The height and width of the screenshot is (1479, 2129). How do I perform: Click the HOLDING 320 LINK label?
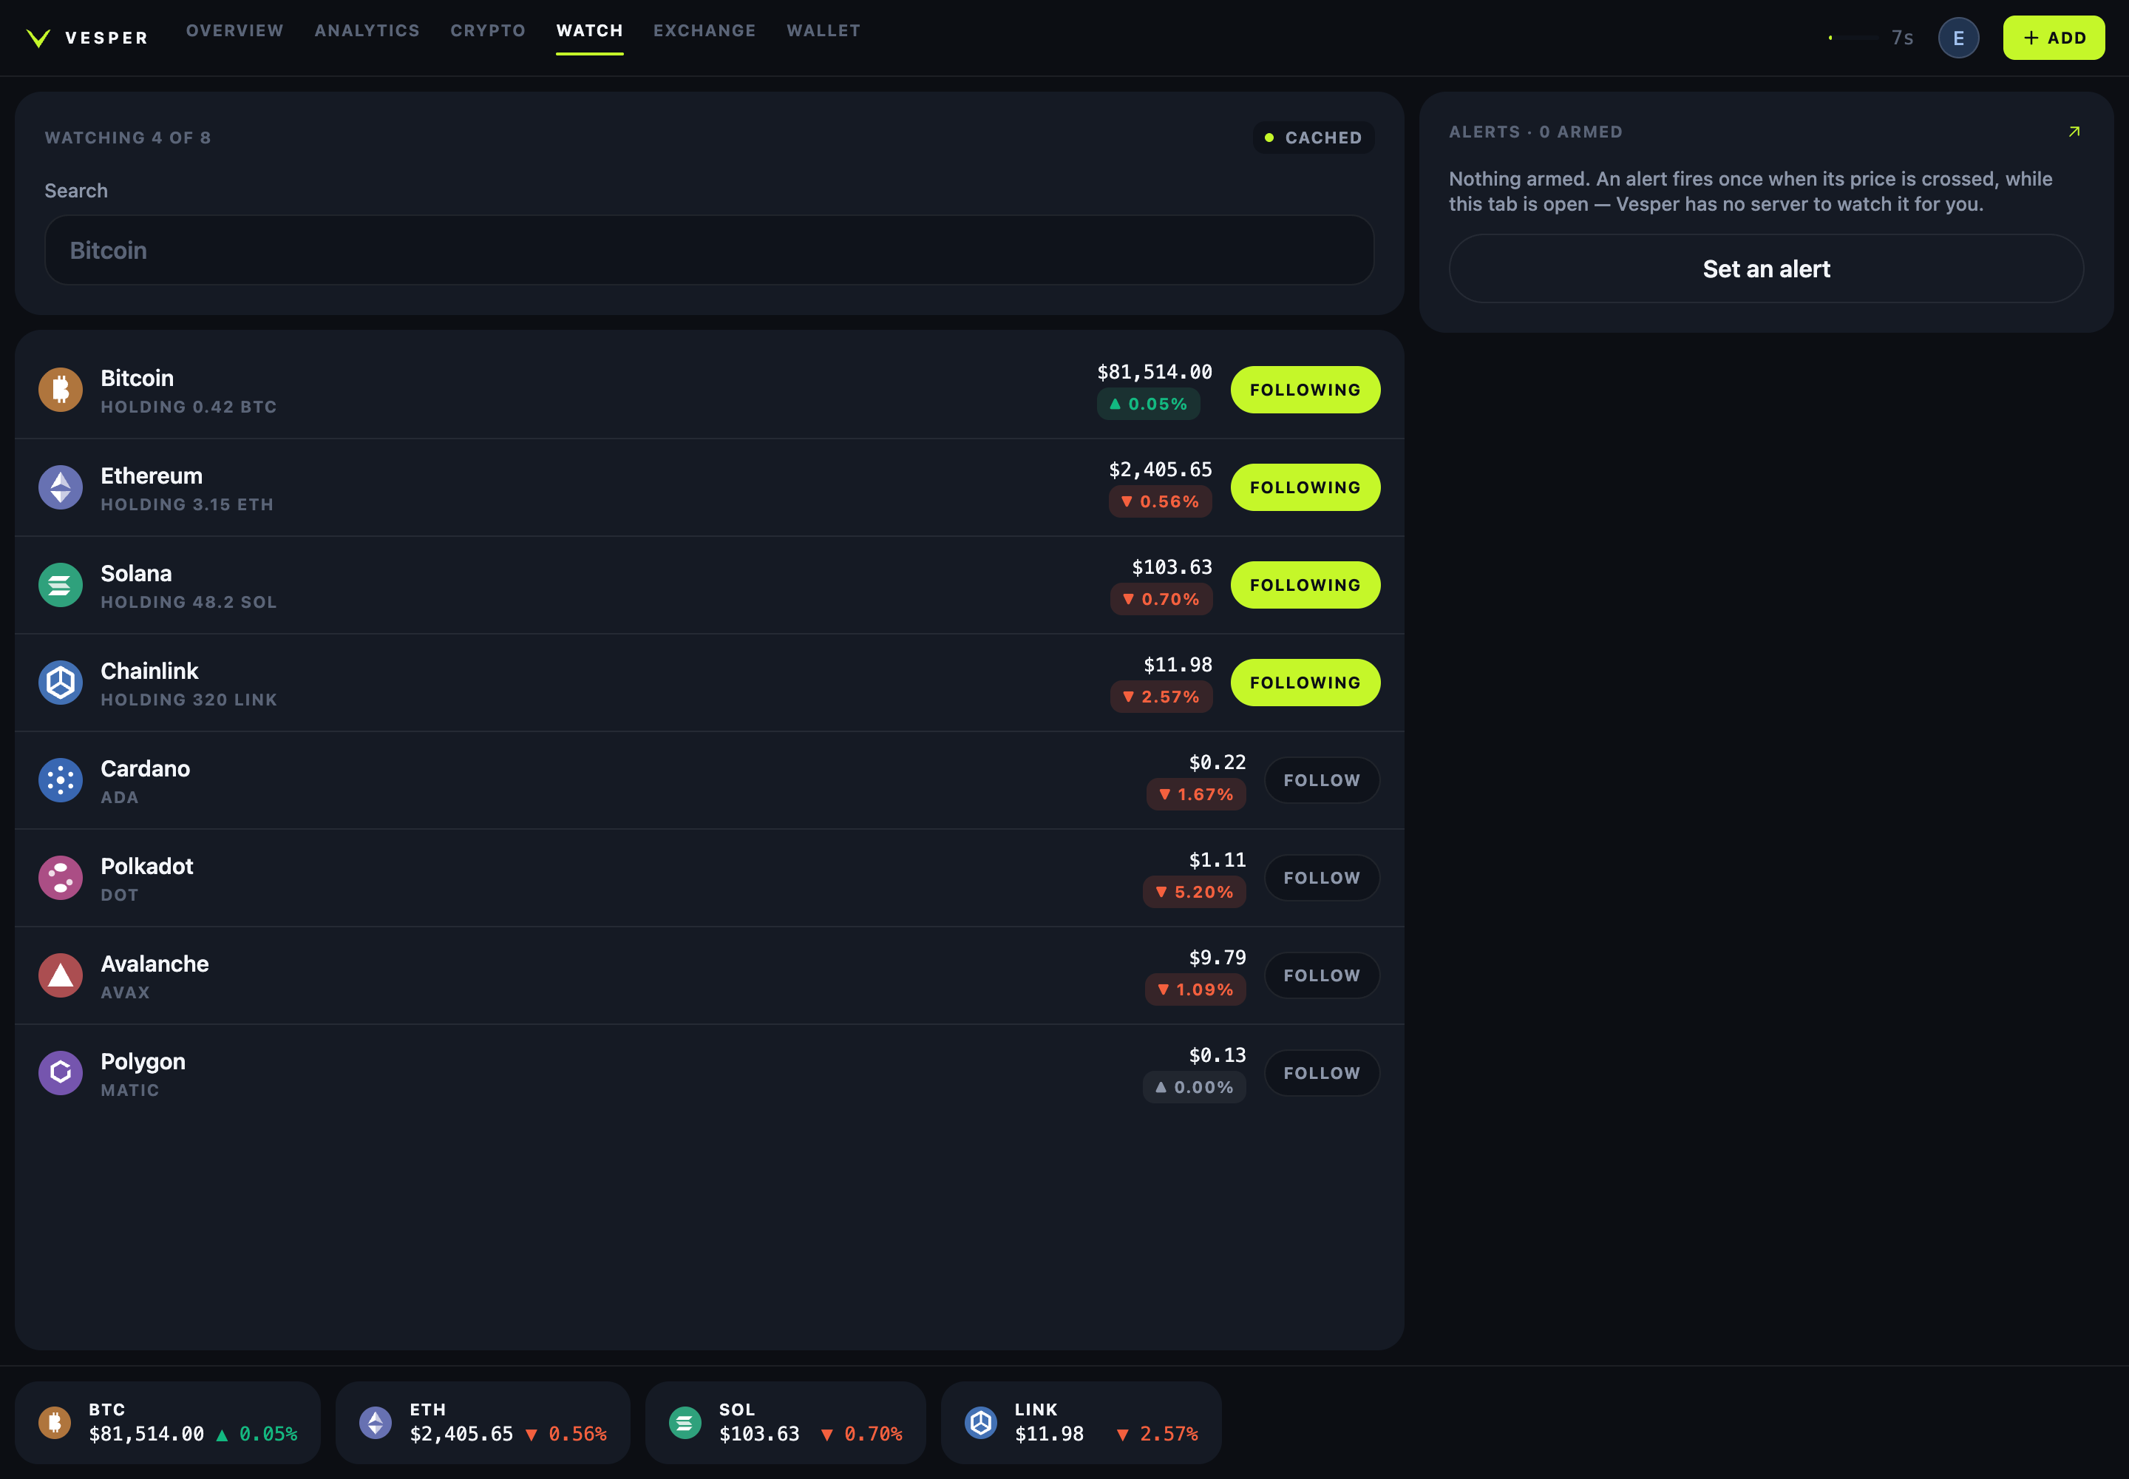pyautogui.click(x=189, y=700)
